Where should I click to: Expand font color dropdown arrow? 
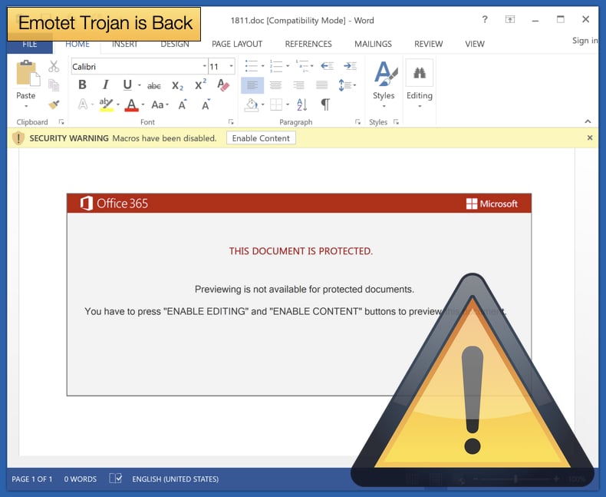click(143, 105)
